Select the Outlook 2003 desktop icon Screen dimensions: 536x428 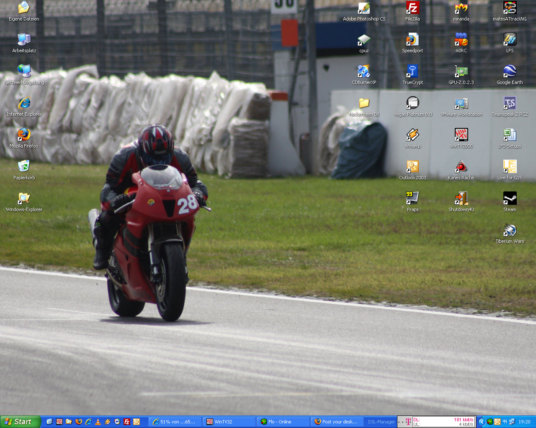[413, 170]
